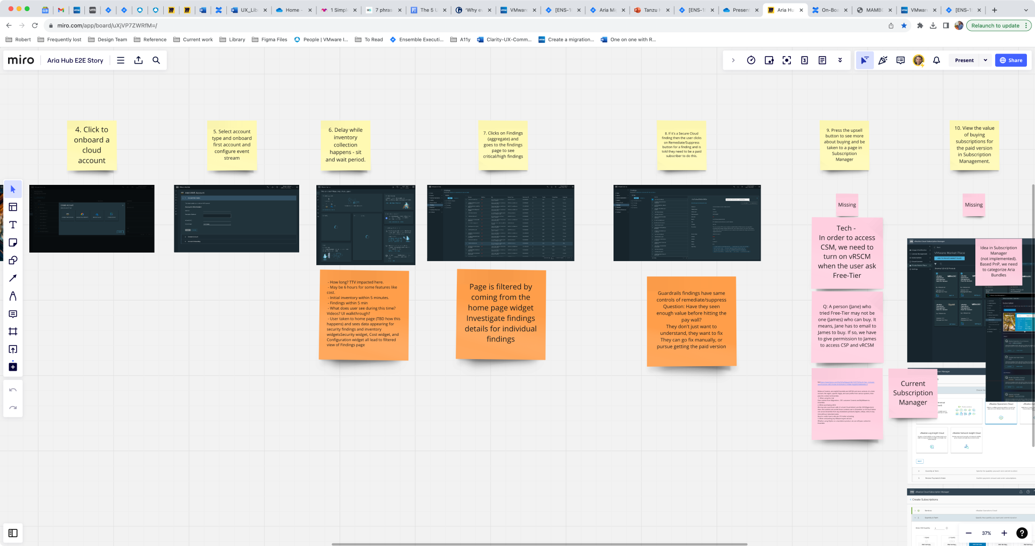Open the user avatar in the Miro toolbar
The height and width of the screenshot is (546, 1035).
point(918,60)
